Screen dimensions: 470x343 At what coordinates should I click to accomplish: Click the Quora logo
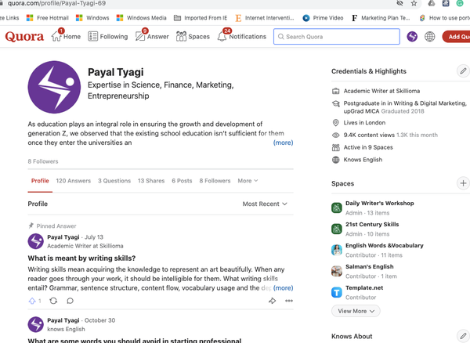tap(24, 37)
